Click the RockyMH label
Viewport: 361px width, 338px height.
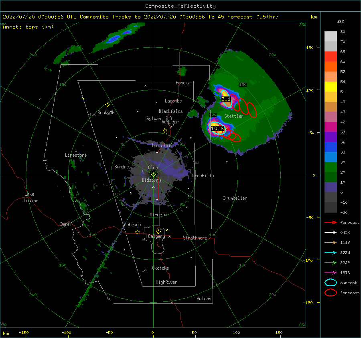click(106, 113)
